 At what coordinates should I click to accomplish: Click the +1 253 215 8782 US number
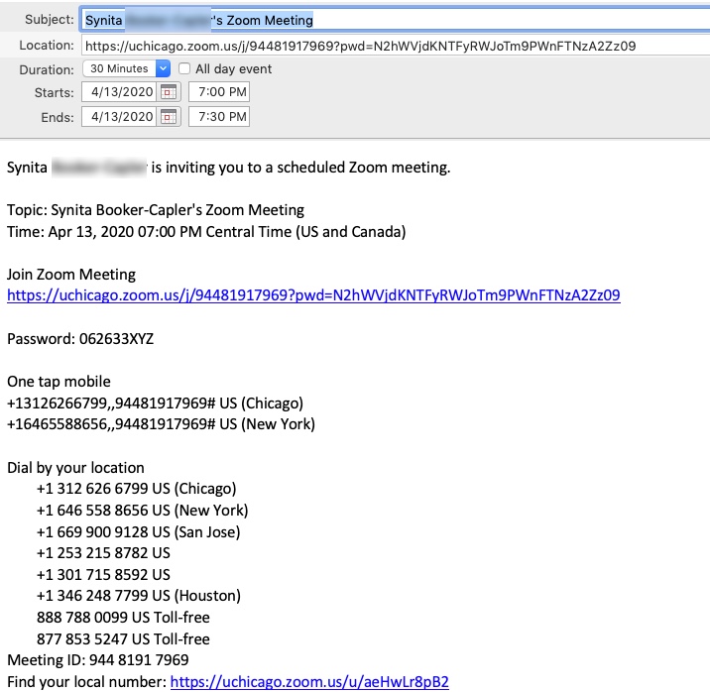click(x=103, y=553)
